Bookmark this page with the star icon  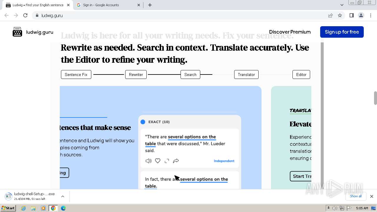(x=340, y=15)
